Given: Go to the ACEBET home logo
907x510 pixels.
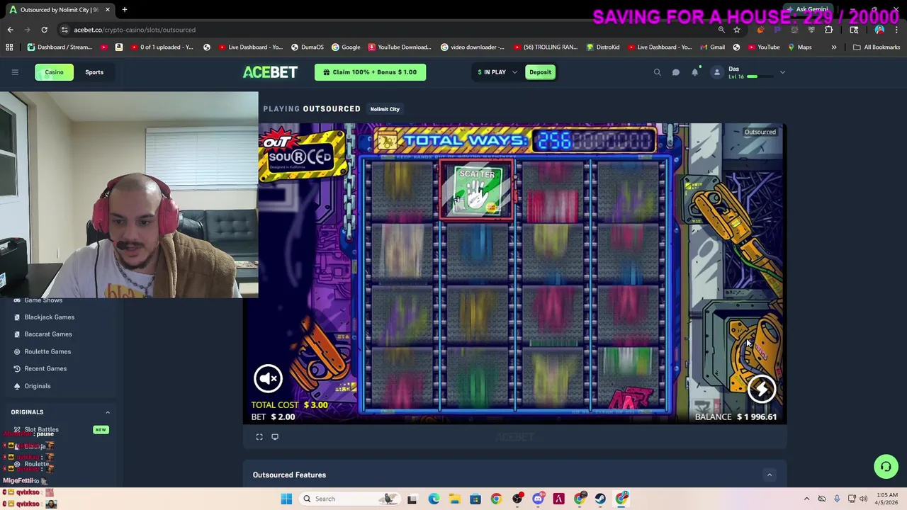Looking at the screenshot, I should click(x=270, y=72).
